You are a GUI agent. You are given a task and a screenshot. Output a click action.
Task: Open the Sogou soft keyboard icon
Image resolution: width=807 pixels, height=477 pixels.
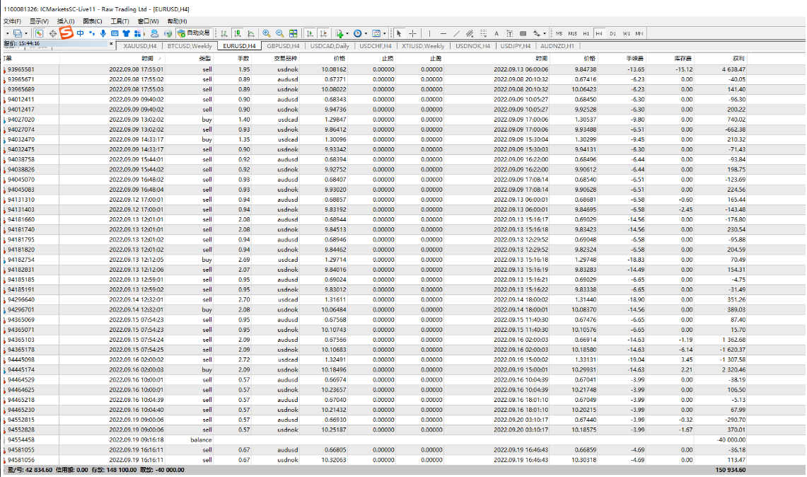(115, 33)
